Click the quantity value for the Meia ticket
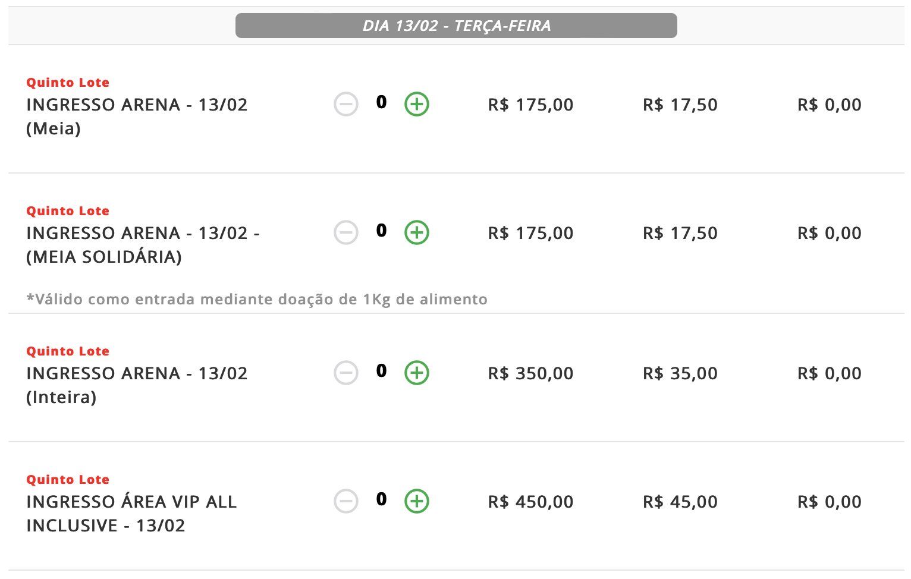Image resolution: width=911 pixels, height=579 pixels. pos(381,102)
